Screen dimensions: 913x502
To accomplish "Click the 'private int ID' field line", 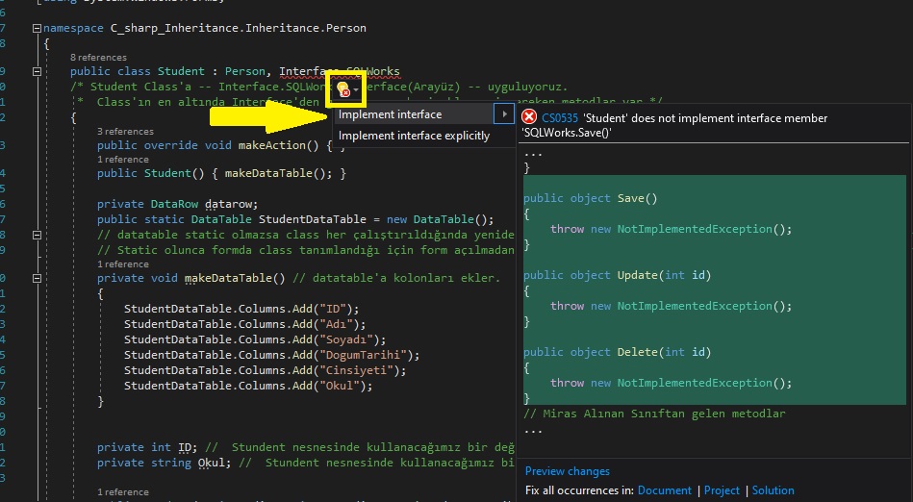I will click(x=147, y=447).
